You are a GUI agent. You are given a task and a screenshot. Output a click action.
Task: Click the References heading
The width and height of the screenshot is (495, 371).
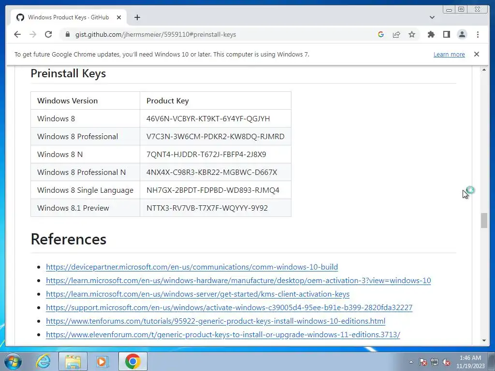tap(69, 239)
